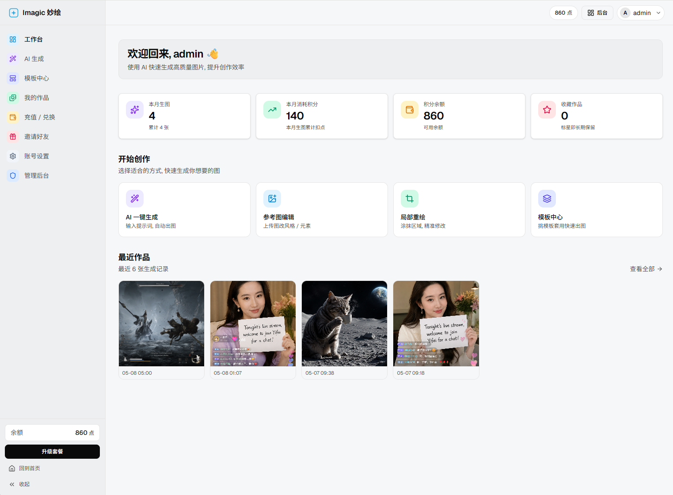Click 标星即长期保留 text
Image resolution: width=673 pixels, height=495 pixels.
coord(578,127)
